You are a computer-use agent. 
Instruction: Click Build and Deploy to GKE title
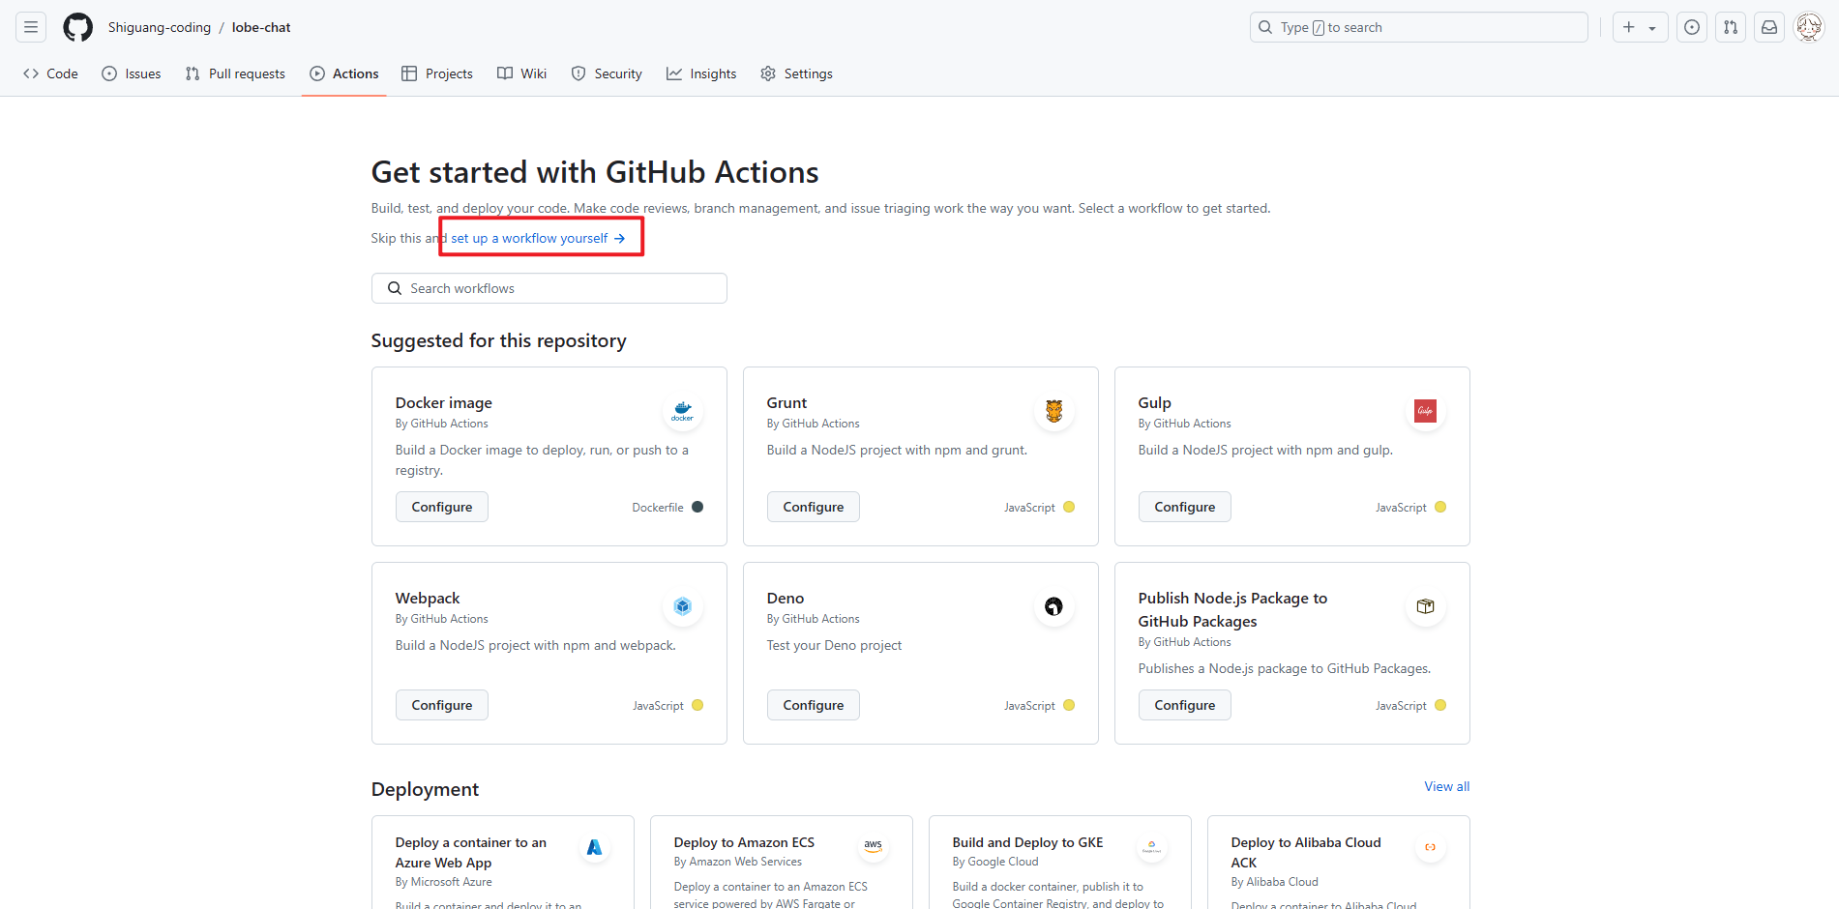tap(1027, 842)
